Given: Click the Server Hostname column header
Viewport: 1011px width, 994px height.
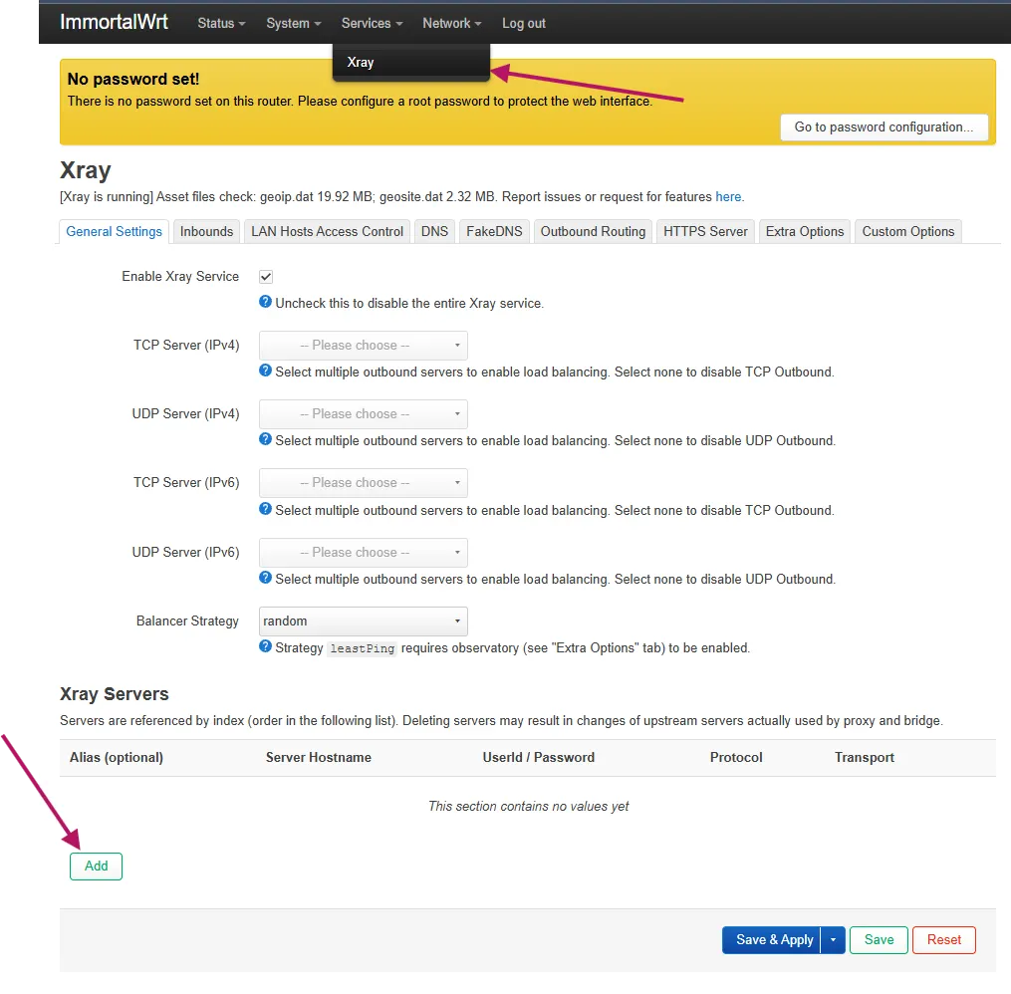Looking at the screenshot, I should coord(319,757).
